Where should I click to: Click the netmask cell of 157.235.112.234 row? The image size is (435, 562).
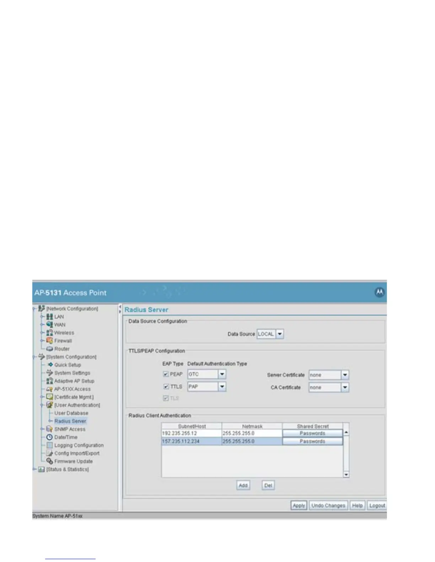click(252, 441)
